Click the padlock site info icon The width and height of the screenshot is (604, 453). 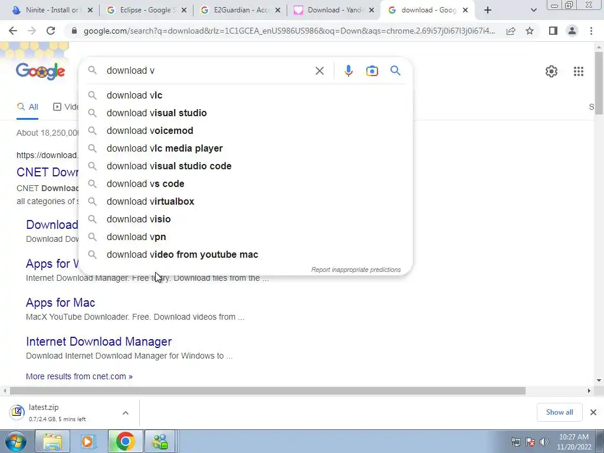pos(74,31)
